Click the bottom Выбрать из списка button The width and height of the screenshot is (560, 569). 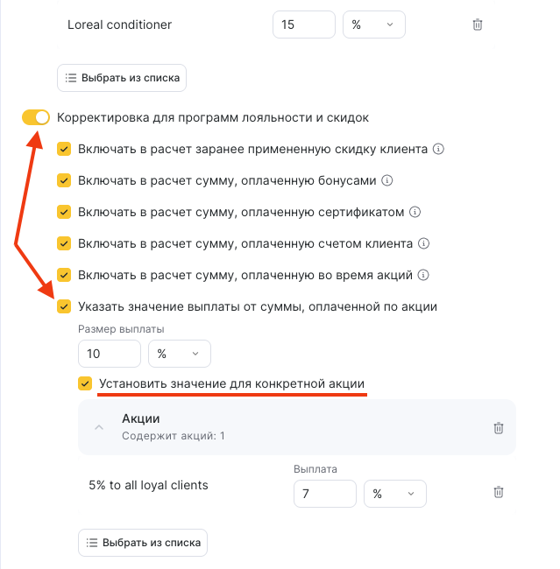[143, 543]
